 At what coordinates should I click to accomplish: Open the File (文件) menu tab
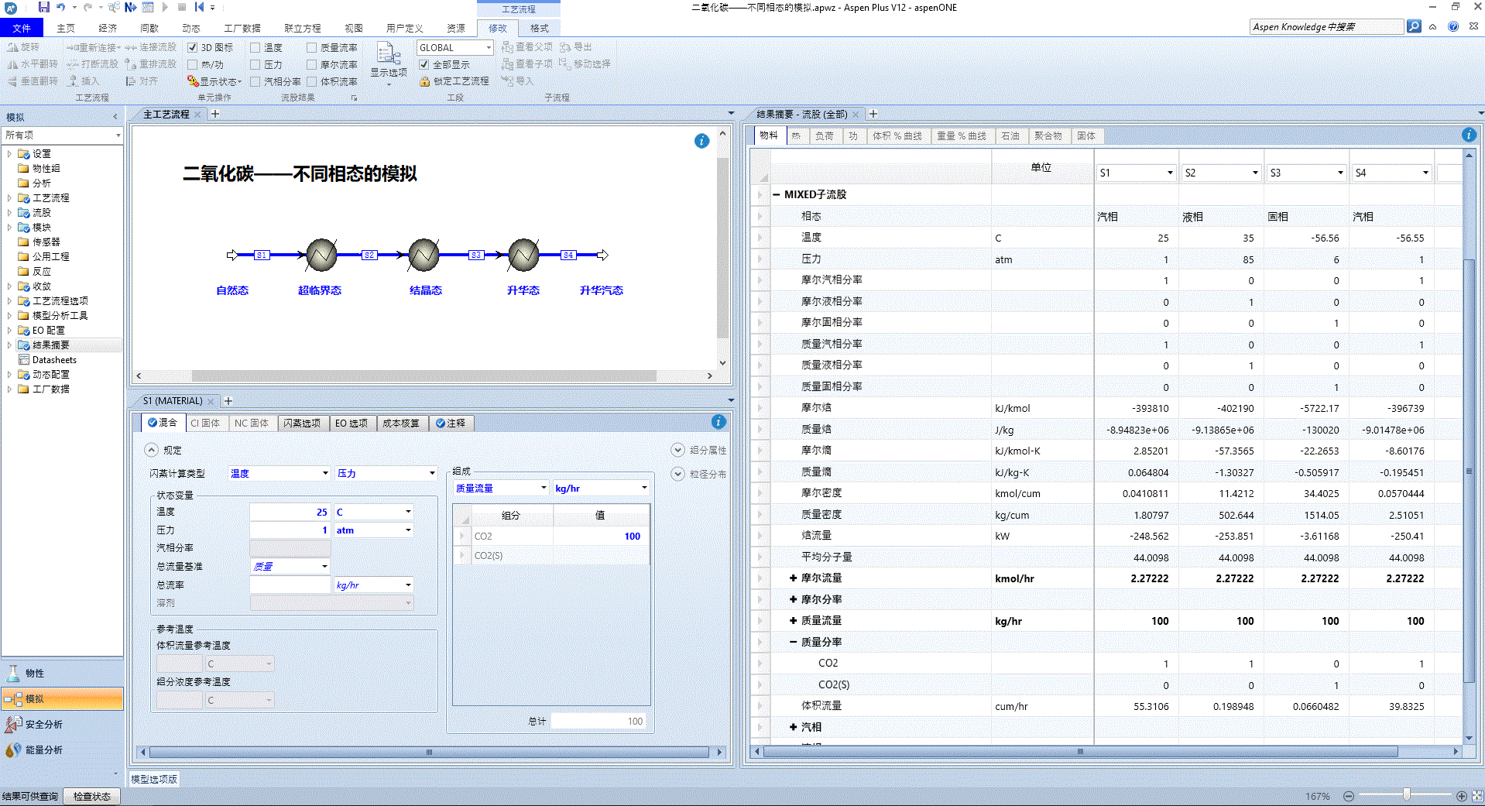22,28
